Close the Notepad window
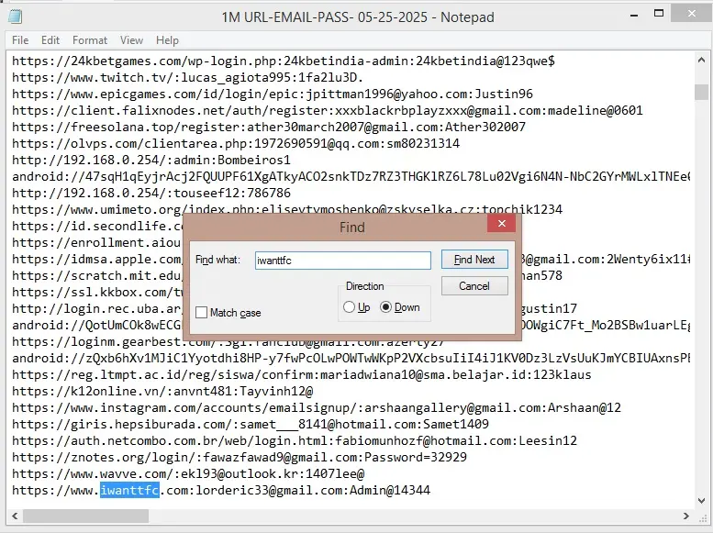 pos(692,14)
